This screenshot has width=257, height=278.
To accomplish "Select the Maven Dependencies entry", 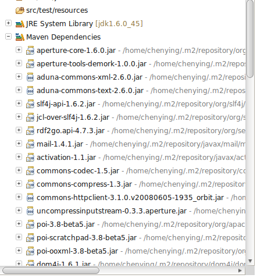I will [63, 37].
